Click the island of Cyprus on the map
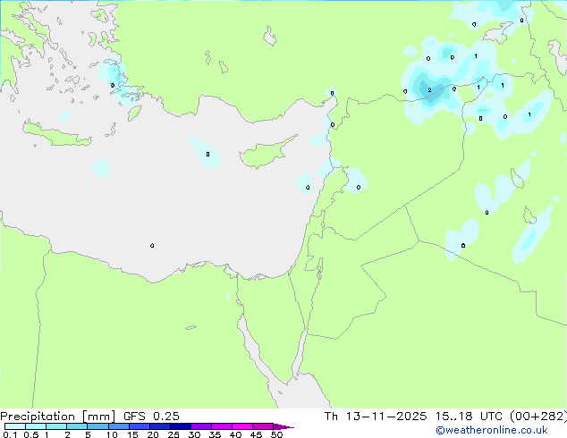The image size is (567, 438). (x=266, y=153)
